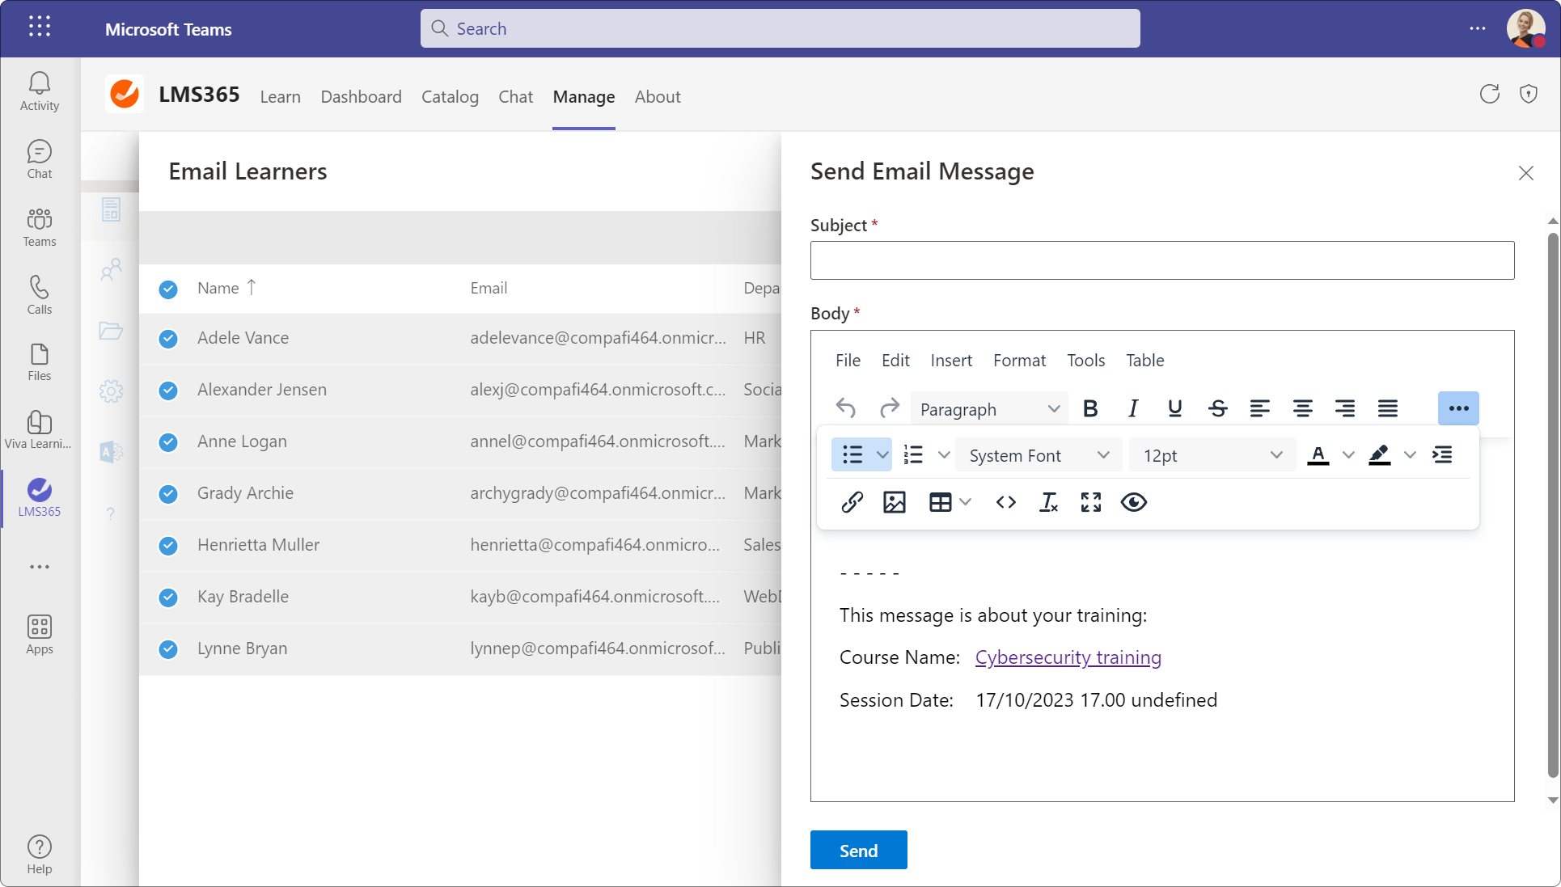Viewport: 1561px width, 887px height.
Task: Open Viva Learning app
Action: pos(40,429)
